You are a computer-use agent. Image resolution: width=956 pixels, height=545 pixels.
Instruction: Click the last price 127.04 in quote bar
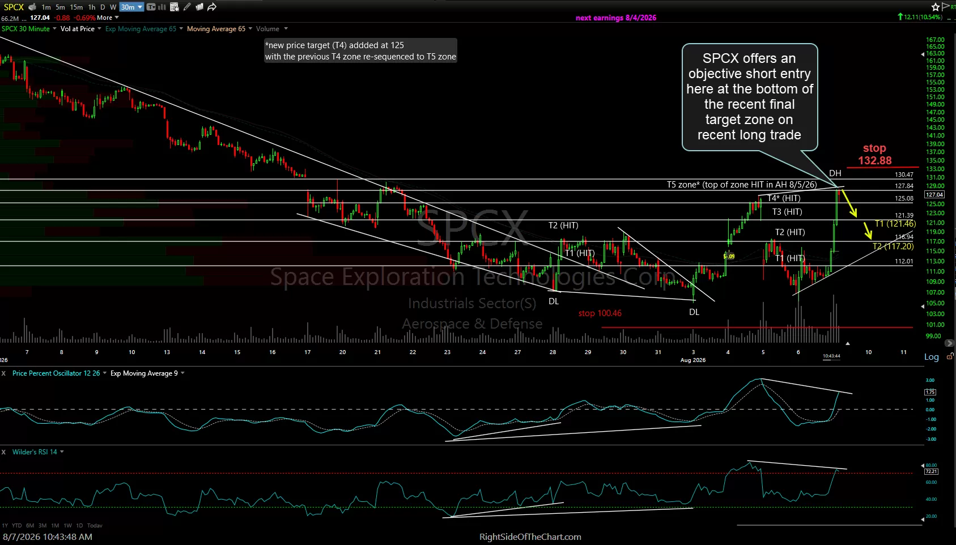(x=40, y=18)
